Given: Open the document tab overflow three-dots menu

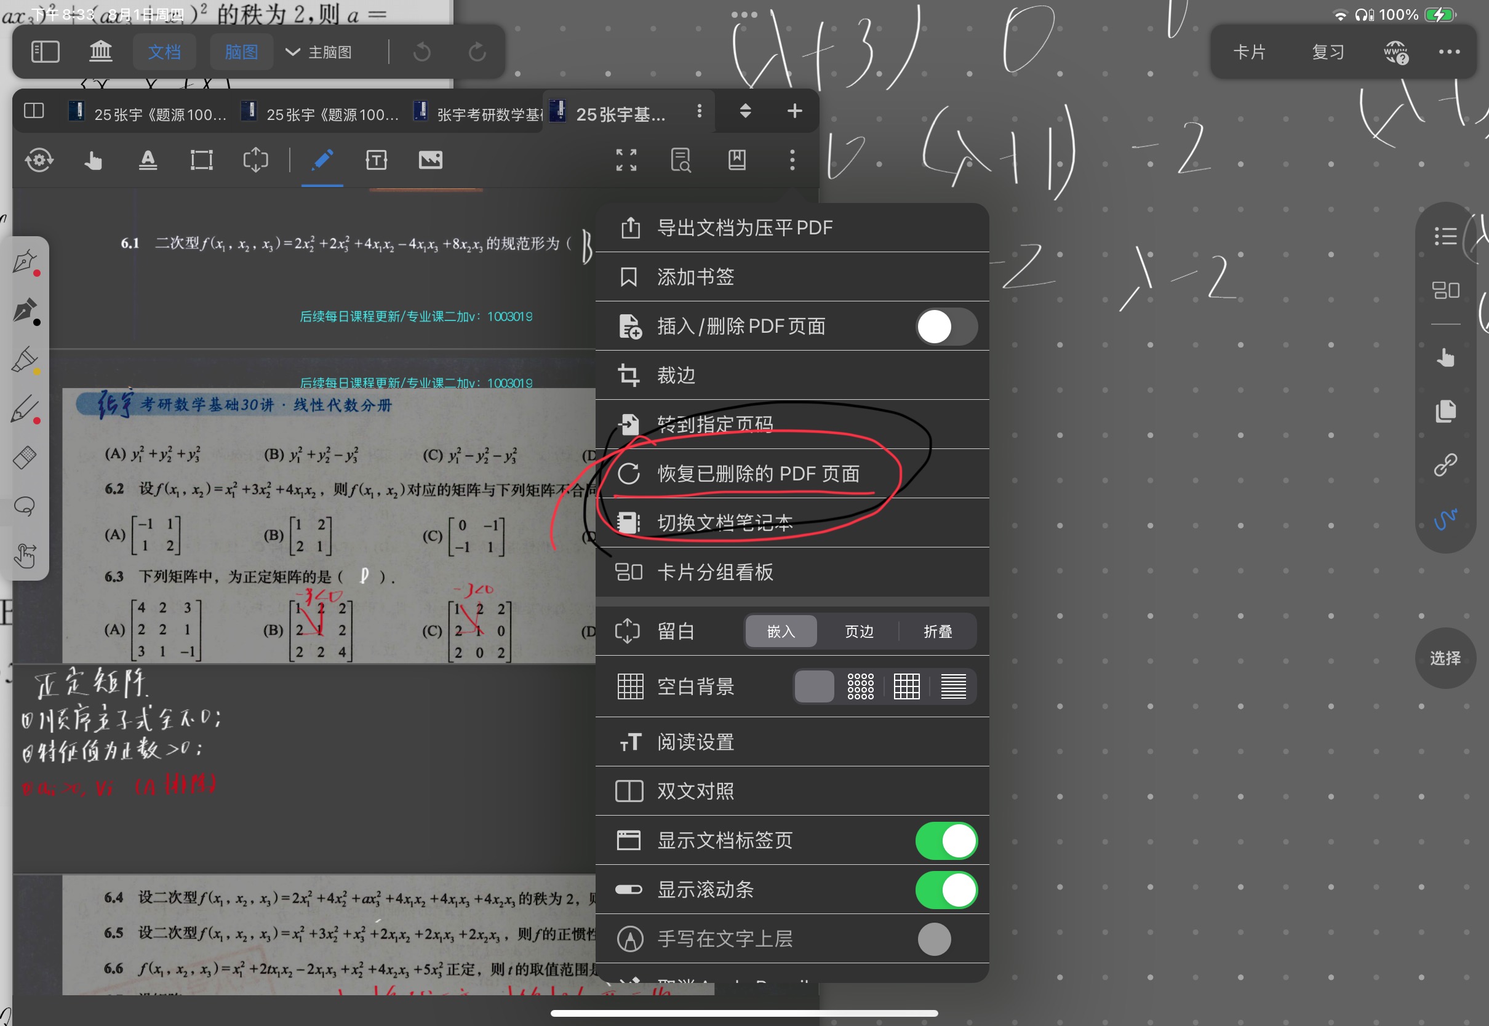Looking at the screenshot, I should (699, 111).
